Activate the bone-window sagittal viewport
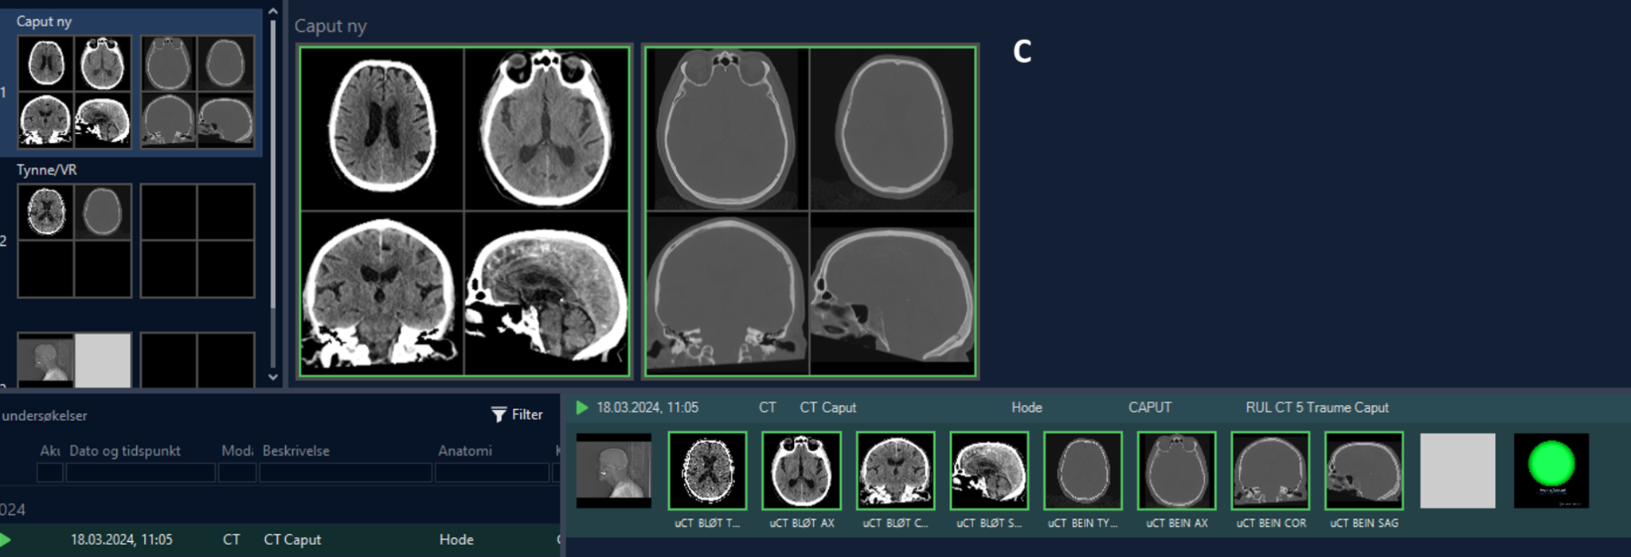The height and width of the screenshot is (557, 1631). [893, 293]
